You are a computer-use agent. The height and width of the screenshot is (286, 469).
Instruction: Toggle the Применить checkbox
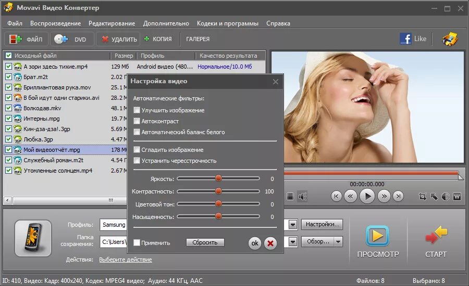(x=137, y=243)
